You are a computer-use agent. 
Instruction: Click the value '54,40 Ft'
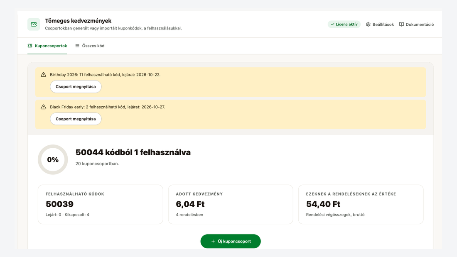[323, 204]
